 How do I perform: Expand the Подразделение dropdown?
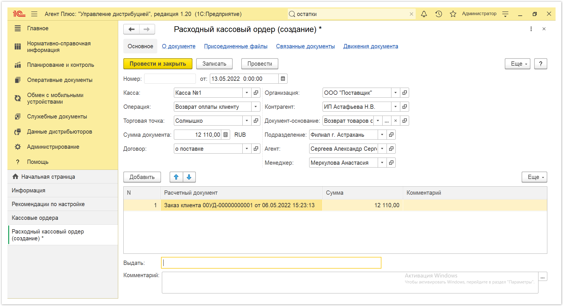[382, 135]
